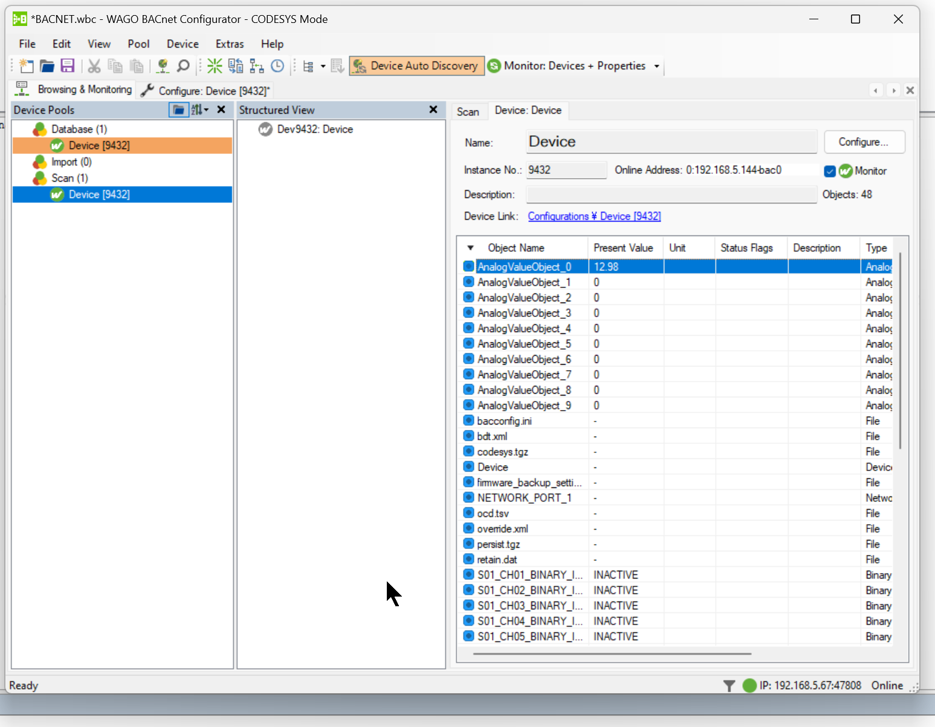Click the clock toolbar icon
935x727 pixels.
[x=277, y=66]
